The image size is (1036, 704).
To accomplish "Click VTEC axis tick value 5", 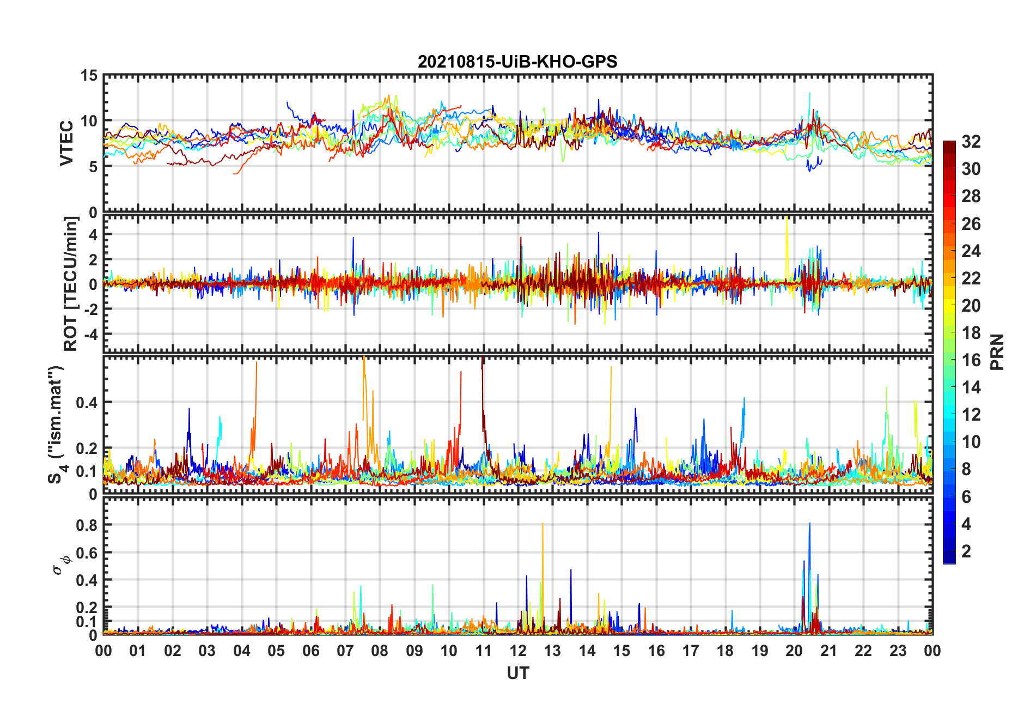I will pyautogui.click(x=93, y=167).
